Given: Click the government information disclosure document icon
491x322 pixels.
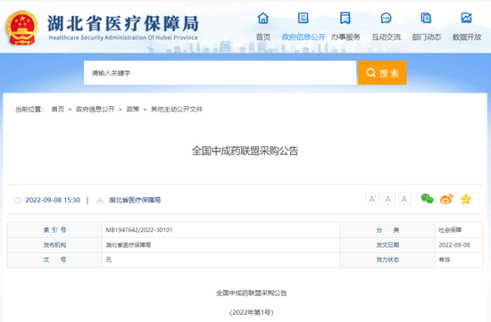Looking at the screenshot, I should (304, 18).
